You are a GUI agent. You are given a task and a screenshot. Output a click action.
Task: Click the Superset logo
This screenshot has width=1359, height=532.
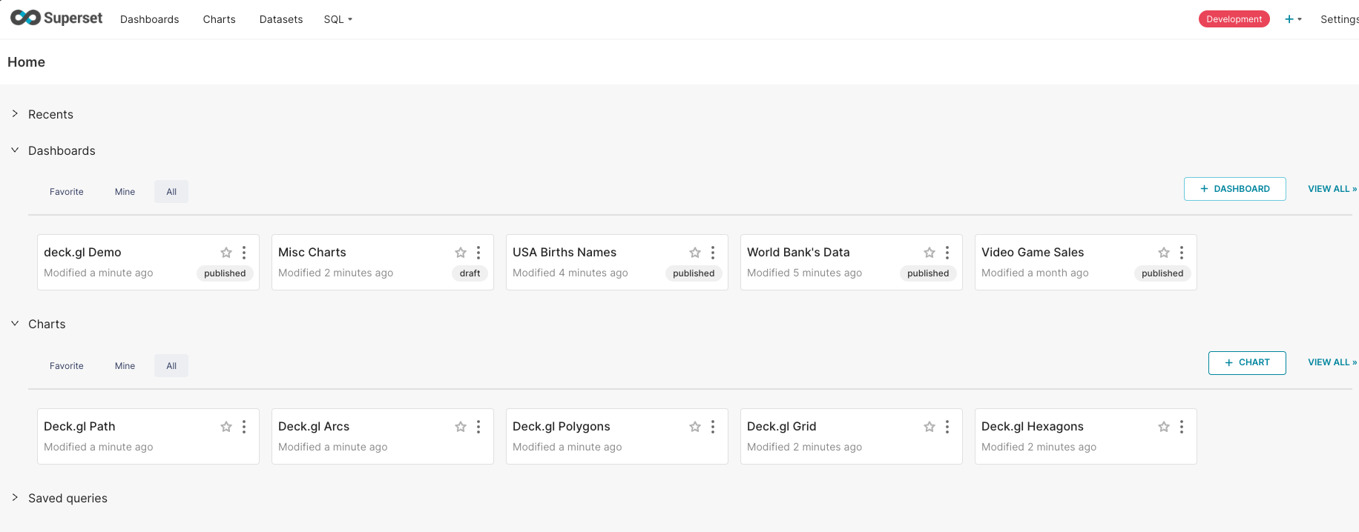point(56,19)
